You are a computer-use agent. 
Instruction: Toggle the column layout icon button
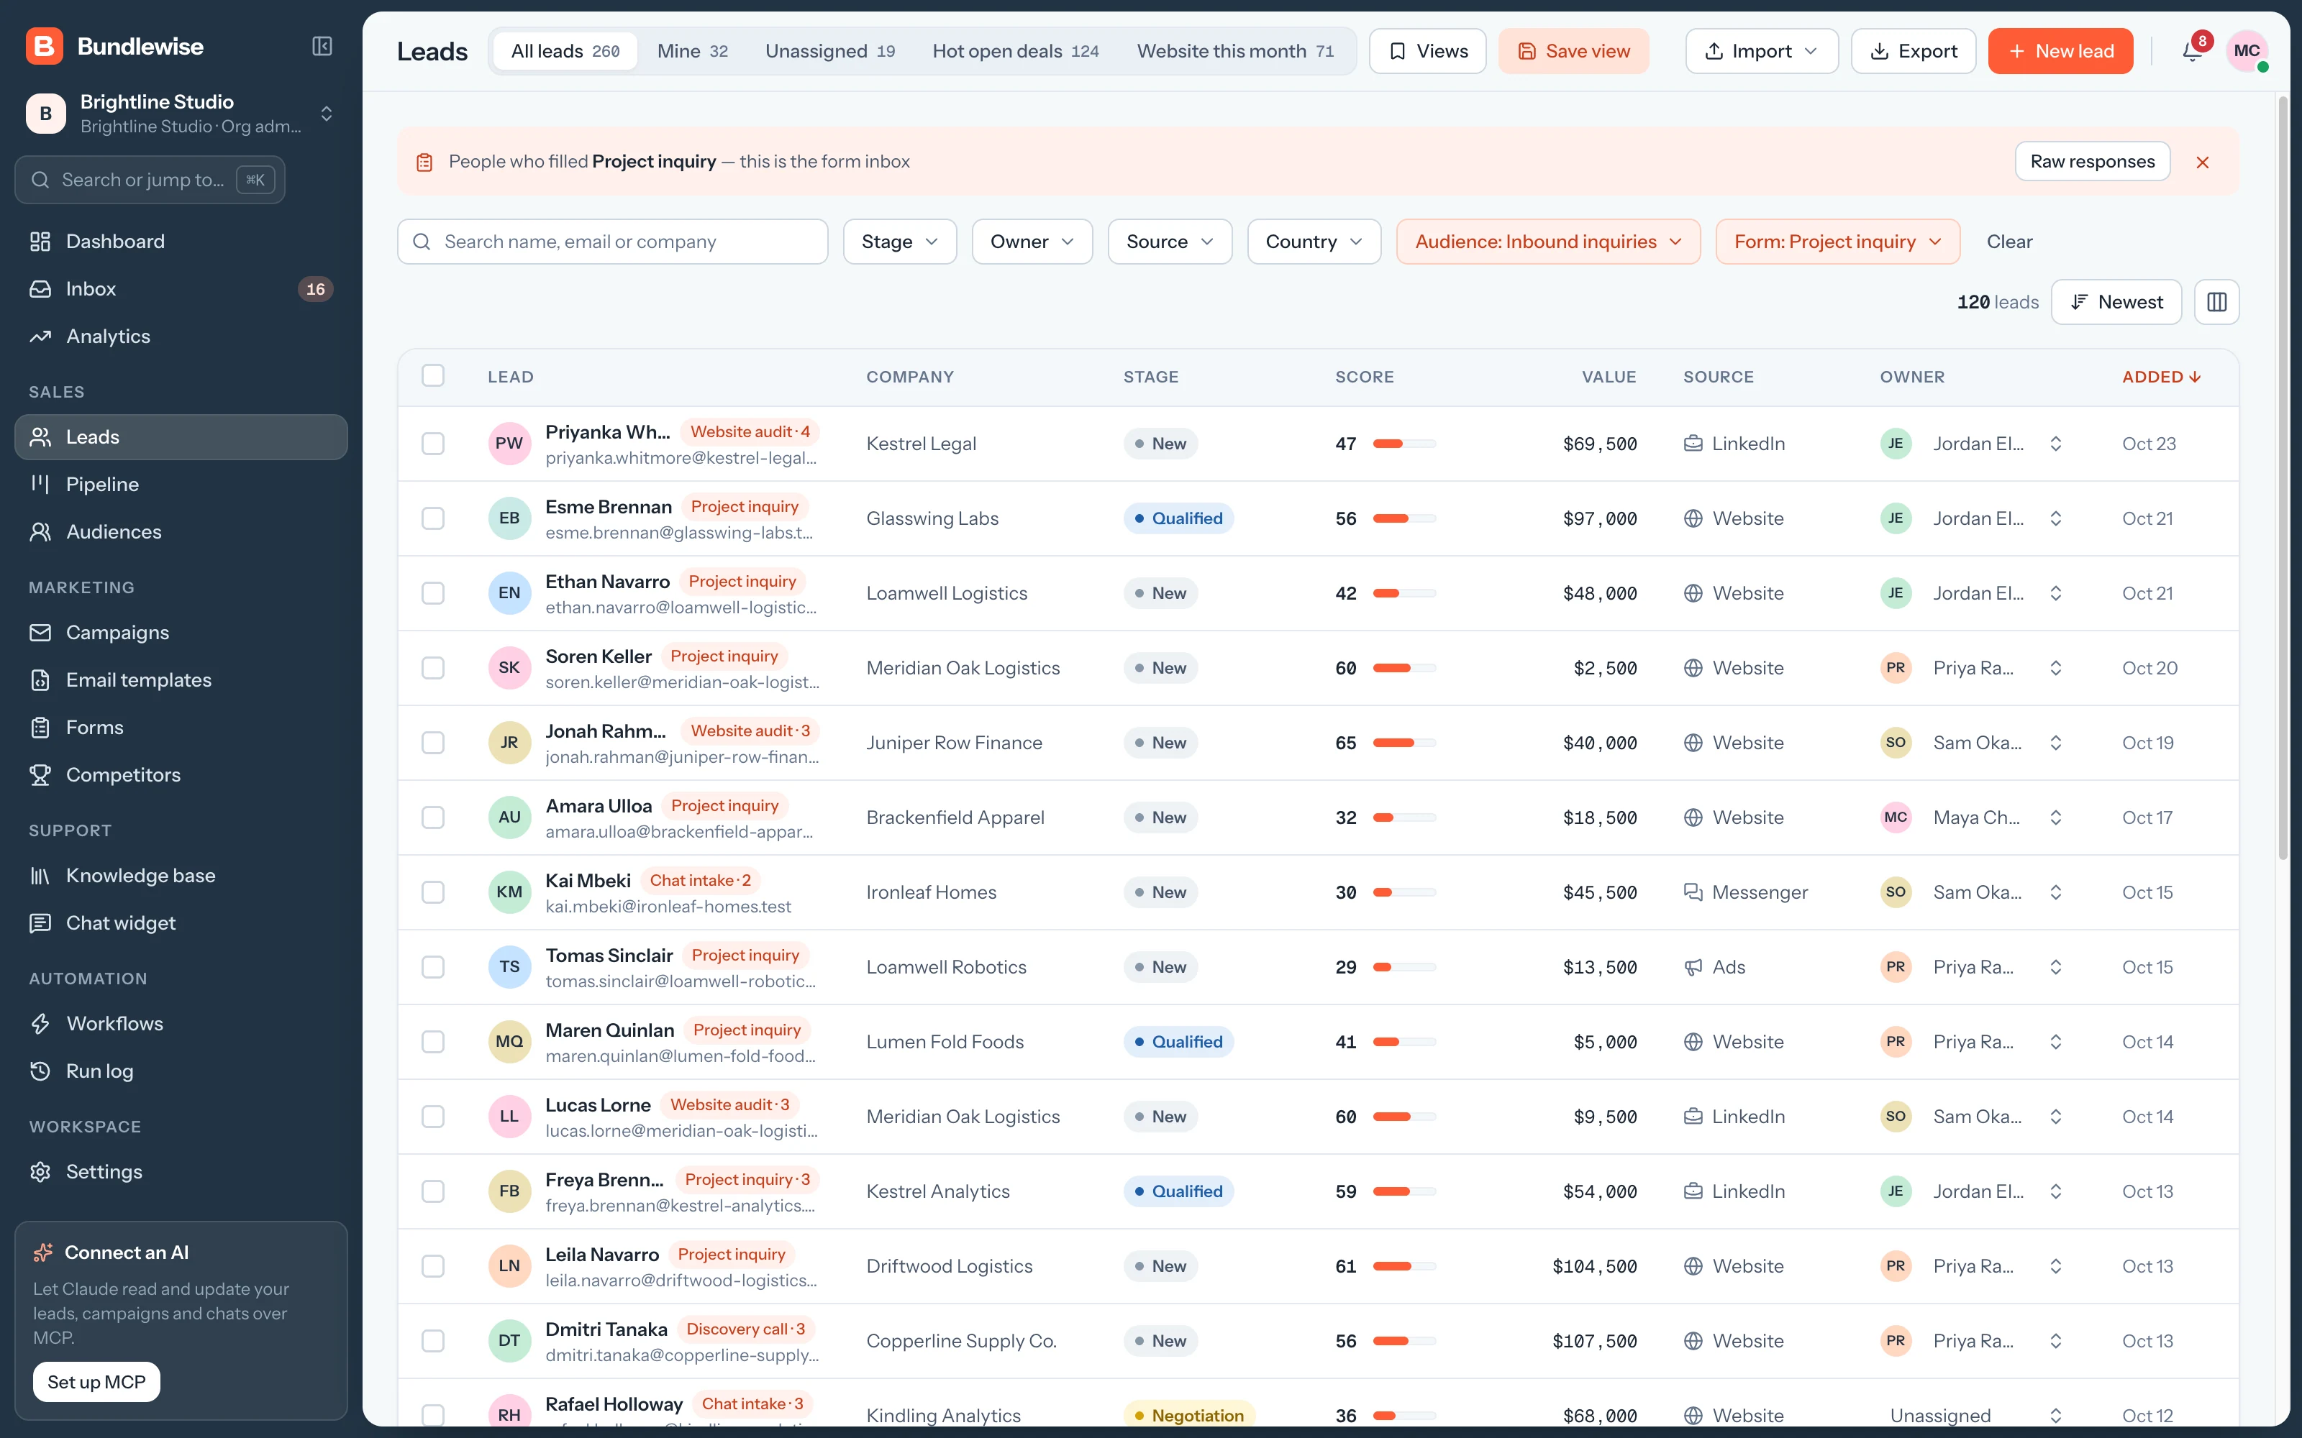2216,301
